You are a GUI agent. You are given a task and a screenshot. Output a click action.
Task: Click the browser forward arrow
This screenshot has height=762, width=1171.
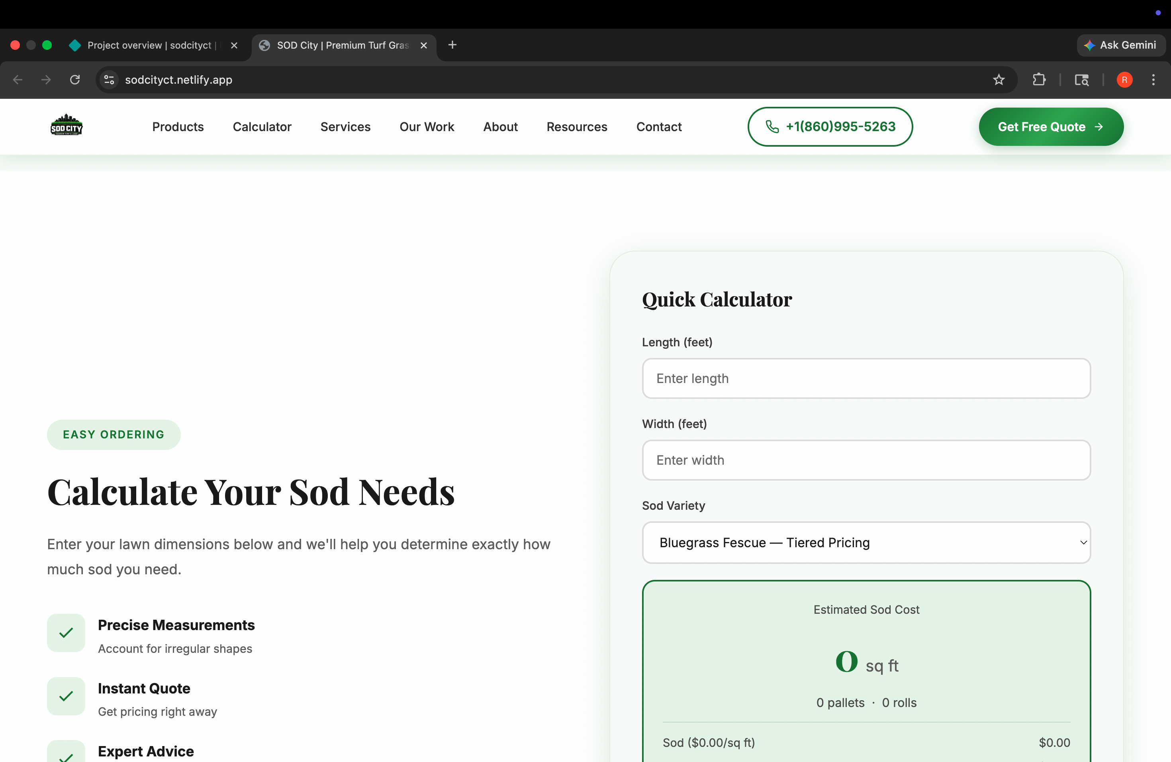click(46, 80)
